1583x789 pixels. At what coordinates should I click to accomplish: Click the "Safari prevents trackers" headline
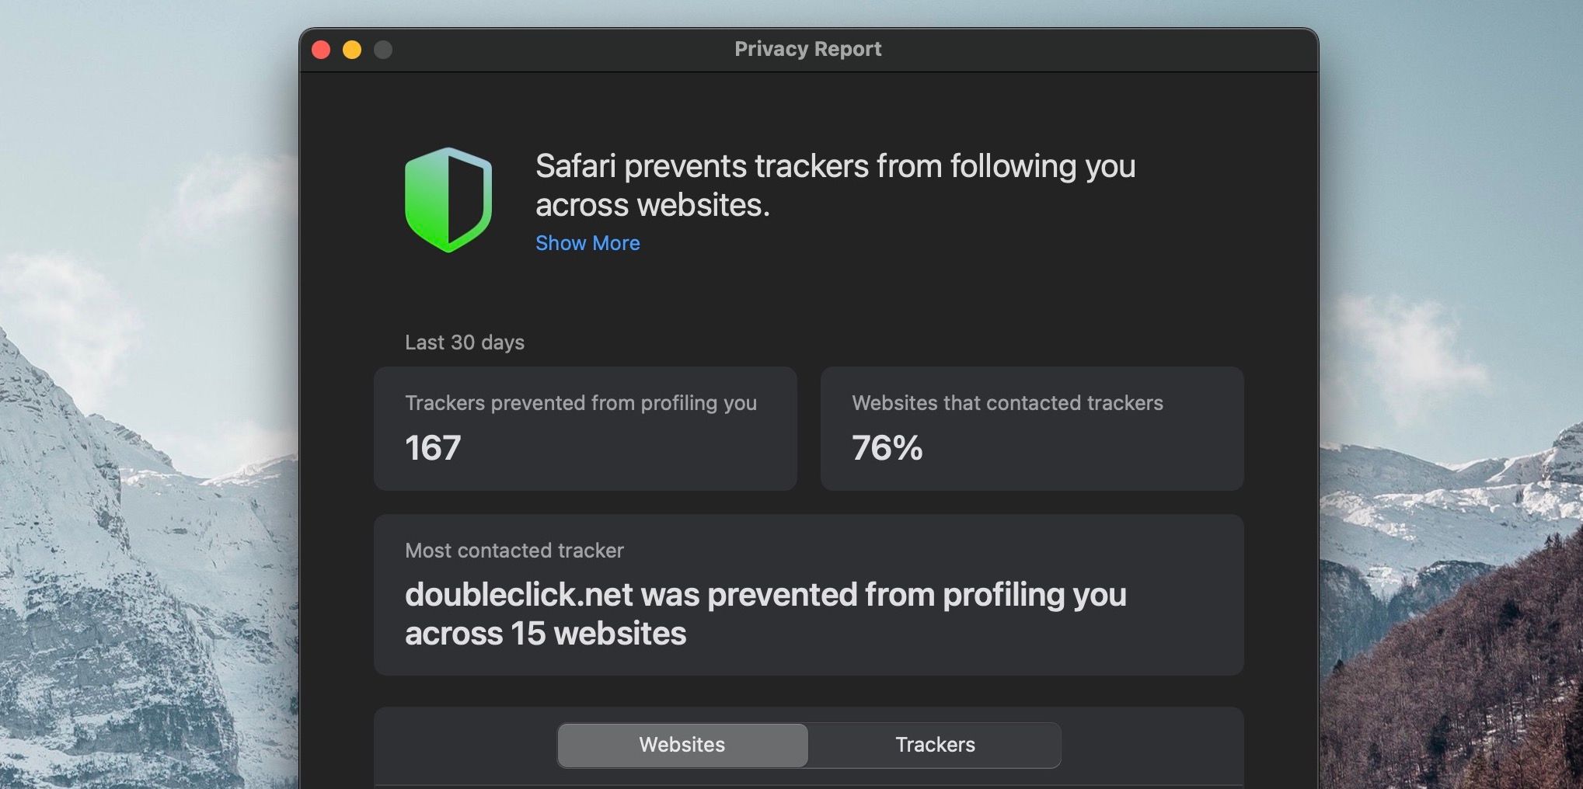[x=835, y=166]
